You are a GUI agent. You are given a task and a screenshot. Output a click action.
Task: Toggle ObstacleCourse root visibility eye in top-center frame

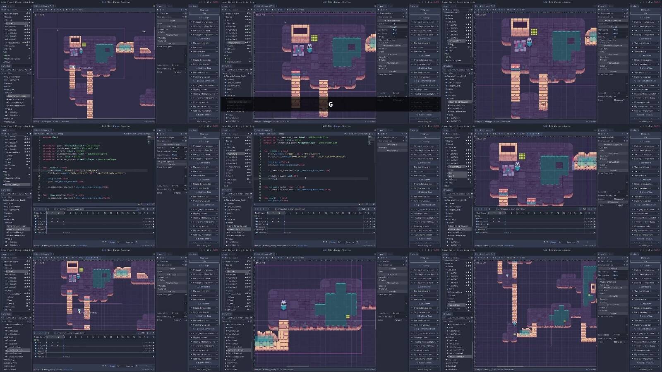point(249,14)
